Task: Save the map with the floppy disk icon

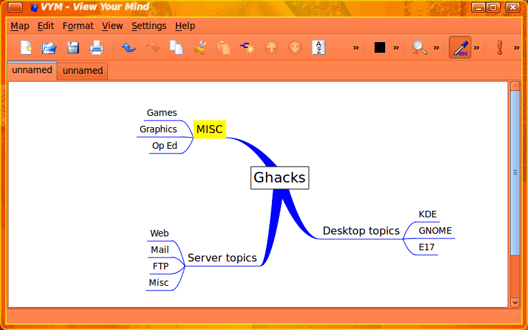Action: (72, 47)
